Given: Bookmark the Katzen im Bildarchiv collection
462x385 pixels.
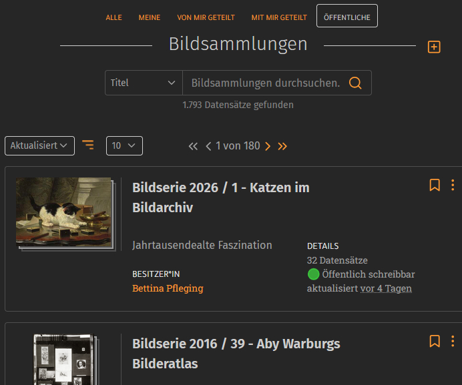Looking at the screenshot, I should pyautogui.click(x=435, y=185).
